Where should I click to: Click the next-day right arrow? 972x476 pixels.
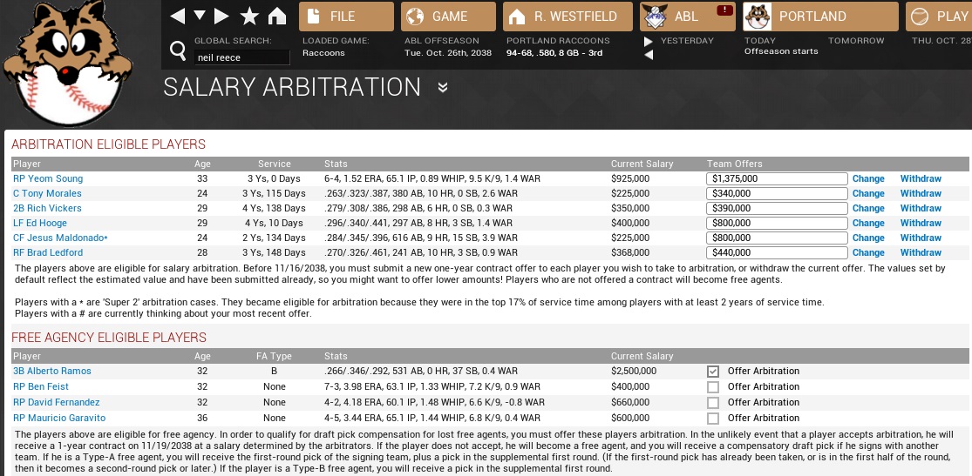pos(649,42)
